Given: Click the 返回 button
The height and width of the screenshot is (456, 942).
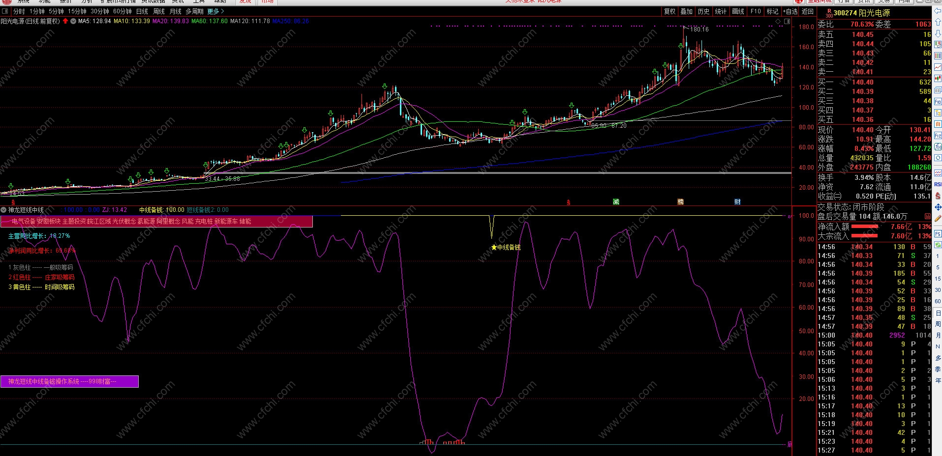Looking at the screenshot, I should click(x=808, y=11).
